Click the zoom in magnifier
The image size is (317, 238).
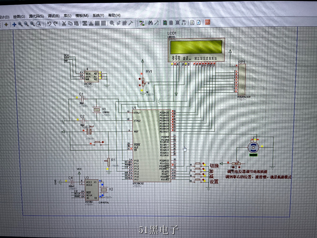point(20,24)
